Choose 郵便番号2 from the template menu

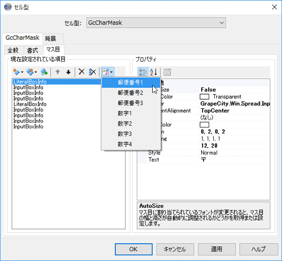coord(131,93)
